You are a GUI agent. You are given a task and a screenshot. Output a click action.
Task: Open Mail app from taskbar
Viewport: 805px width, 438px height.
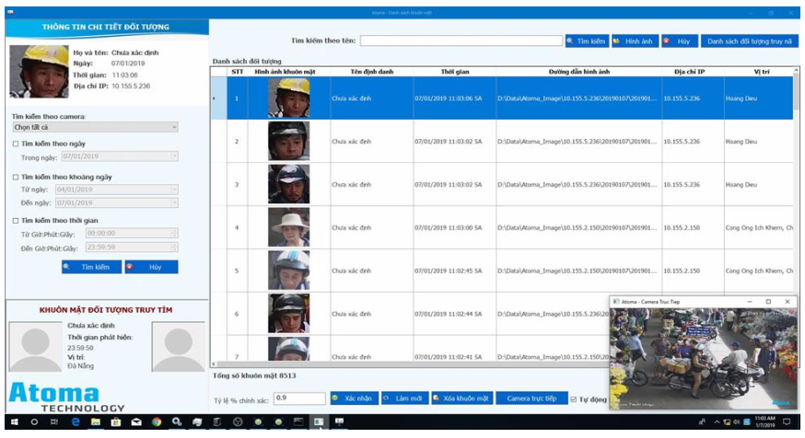point(136,422)
